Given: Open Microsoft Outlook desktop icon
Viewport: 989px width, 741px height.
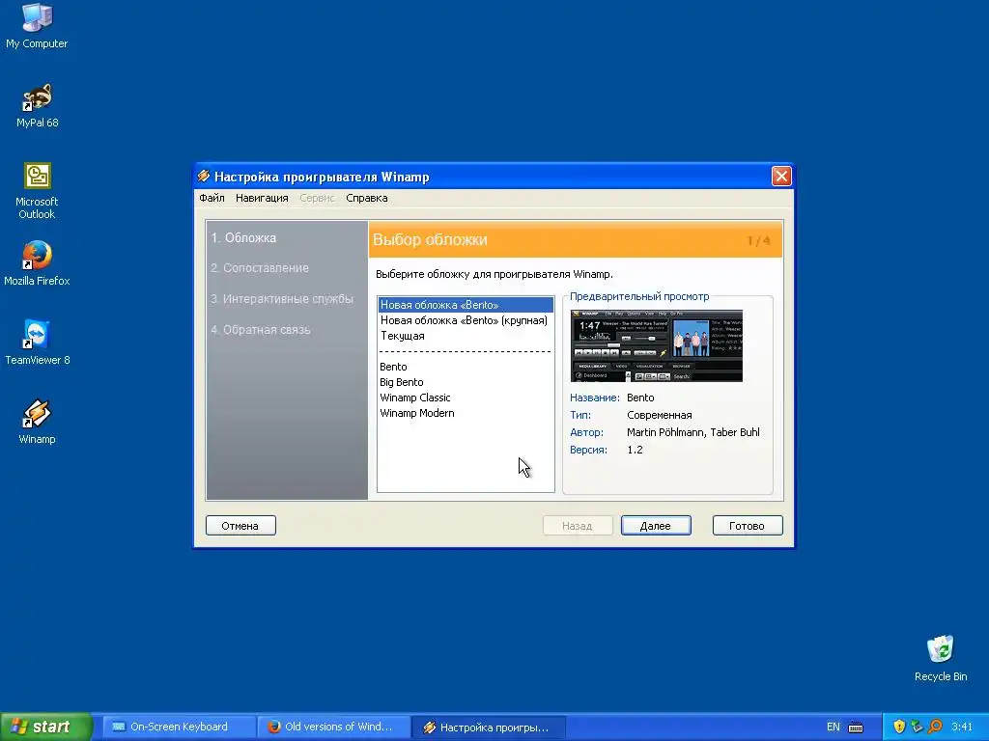Looking at the screenshot, I should [x=37, y=190].
